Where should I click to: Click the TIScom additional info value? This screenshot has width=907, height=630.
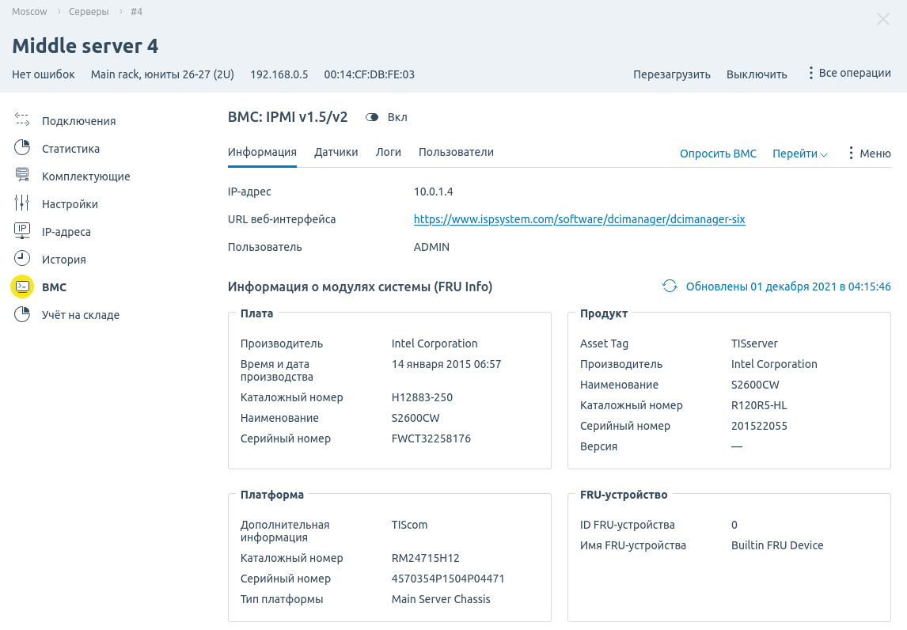[409, 526]
